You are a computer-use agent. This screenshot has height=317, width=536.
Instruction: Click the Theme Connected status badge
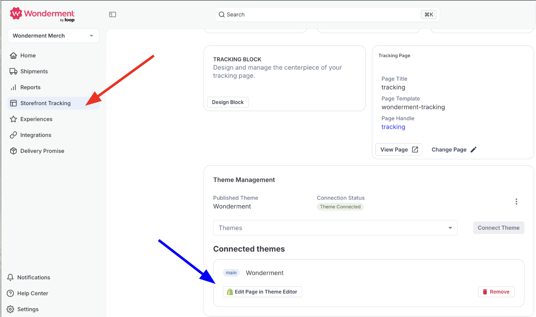click(340, 207)
